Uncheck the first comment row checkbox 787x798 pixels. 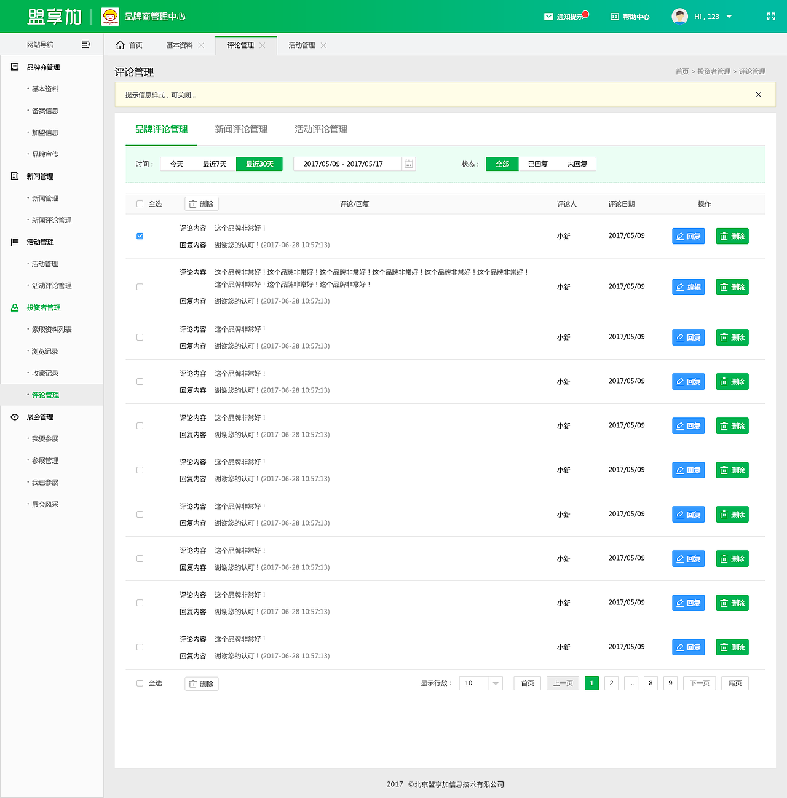(140, 236)
